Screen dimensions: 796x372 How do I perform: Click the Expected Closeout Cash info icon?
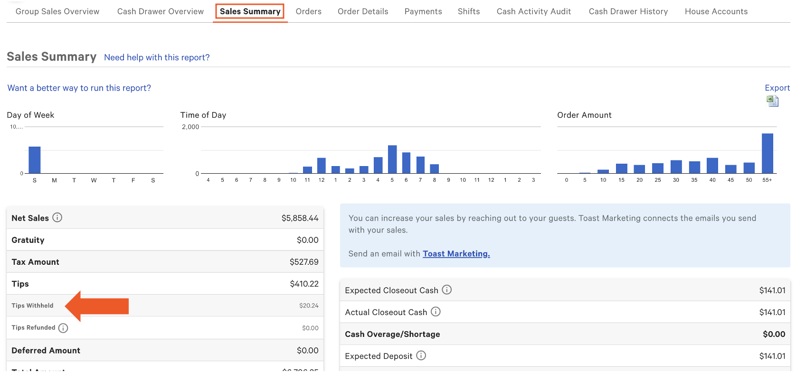pyautogui.click(x=446, y=290)
